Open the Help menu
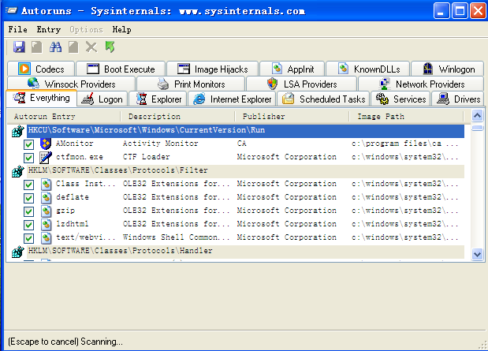 121,30
